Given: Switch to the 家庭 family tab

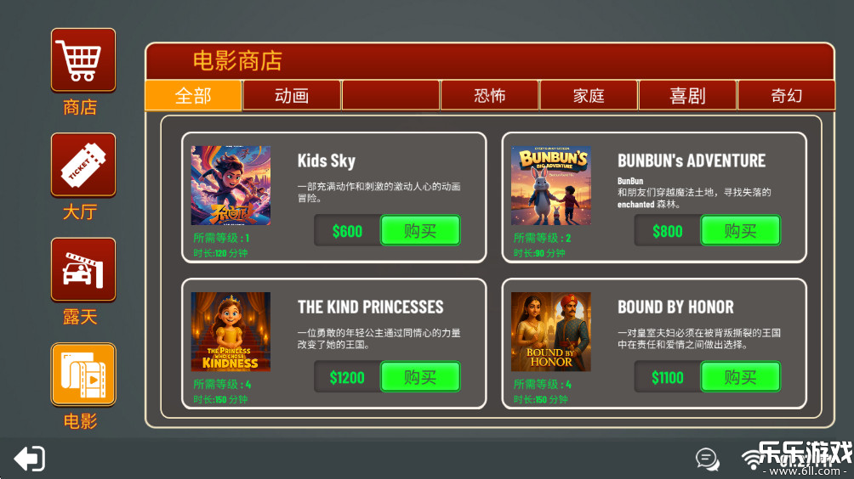Looking at the screenshot, I should click(589, 96).
